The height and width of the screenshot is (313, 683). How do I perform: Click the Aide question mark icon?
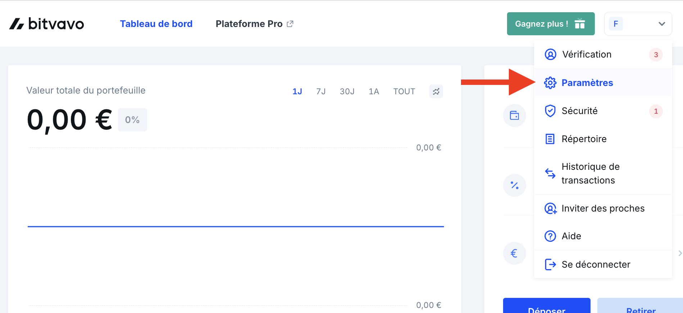point(550,236)
